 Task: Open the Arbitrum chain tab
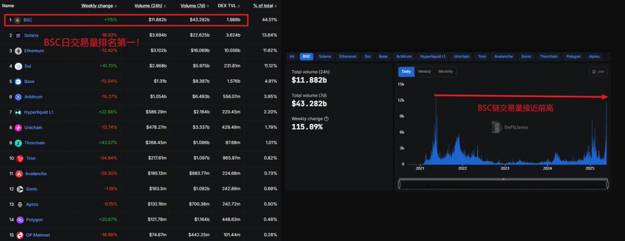(x=404, y=56)
